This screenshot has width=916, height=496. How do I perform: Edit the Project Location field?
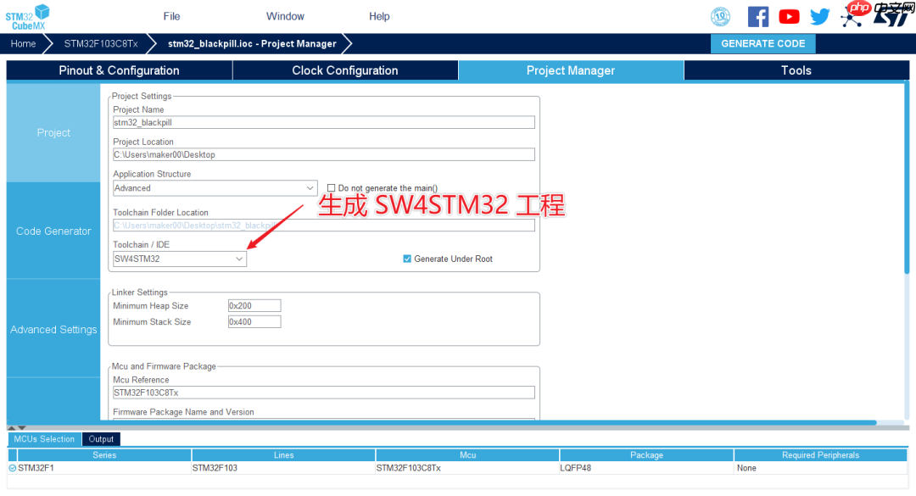(x=324, y=154)
